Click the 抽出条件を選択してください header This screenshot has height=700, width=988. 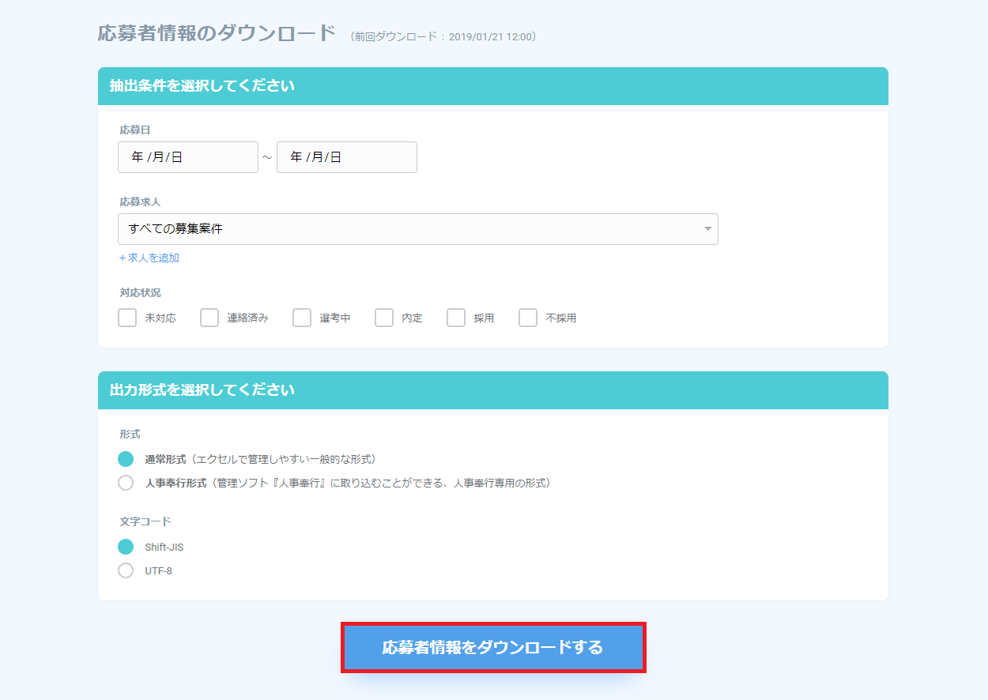point(493,86)
